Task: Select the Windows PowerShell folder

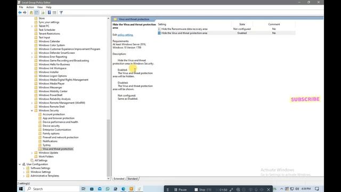Action: click(x=51, y=95)
